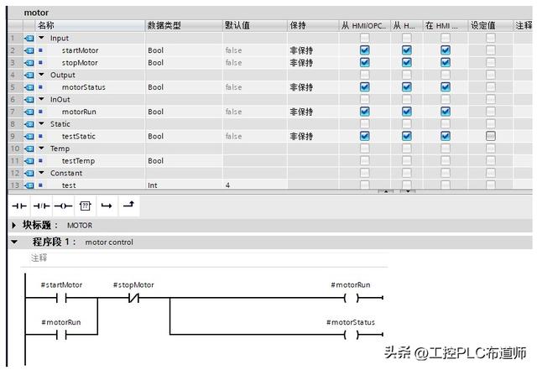Viewport: 537px width, 370px height.
Task: Collapse the Input section
Action: point(41,38)
